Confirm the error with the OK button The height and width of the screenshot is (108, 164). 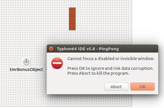(x=142, y=87)
